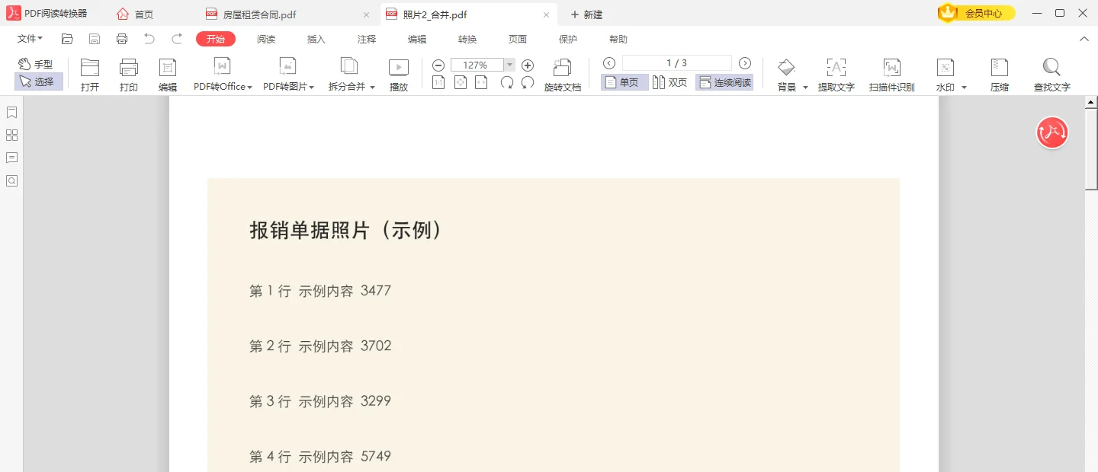Go to next page arrow
The width and height of the screenshot is (1098, 472).
pos(745,63)
